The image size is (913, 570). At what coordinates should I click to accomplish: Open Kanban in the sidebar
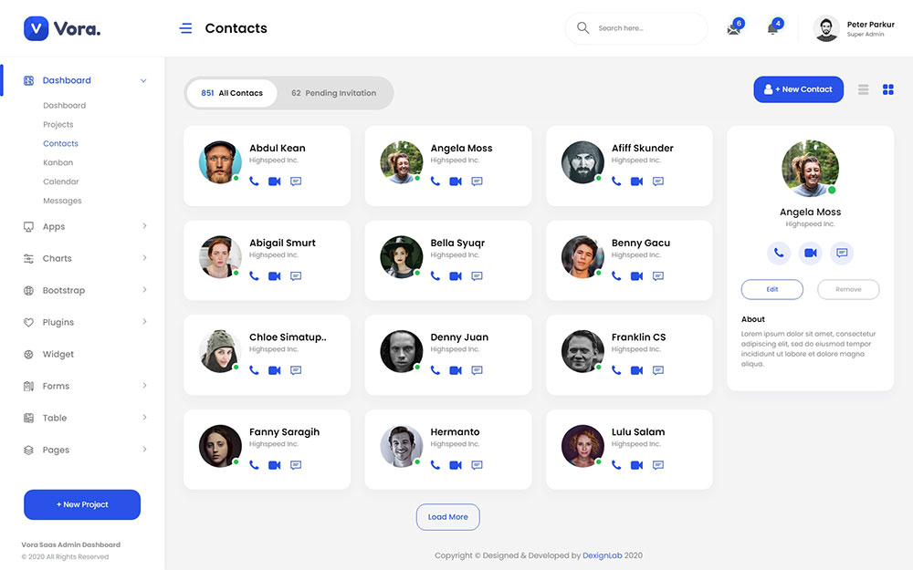pyautogui.click(x=58, y=162)
